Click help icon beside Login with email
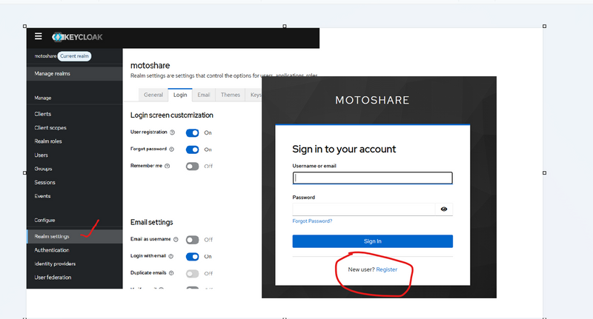 coord(172,257)
